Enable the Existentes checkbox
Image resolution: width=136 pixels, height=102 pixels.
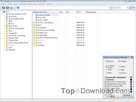tap(105, 80)
